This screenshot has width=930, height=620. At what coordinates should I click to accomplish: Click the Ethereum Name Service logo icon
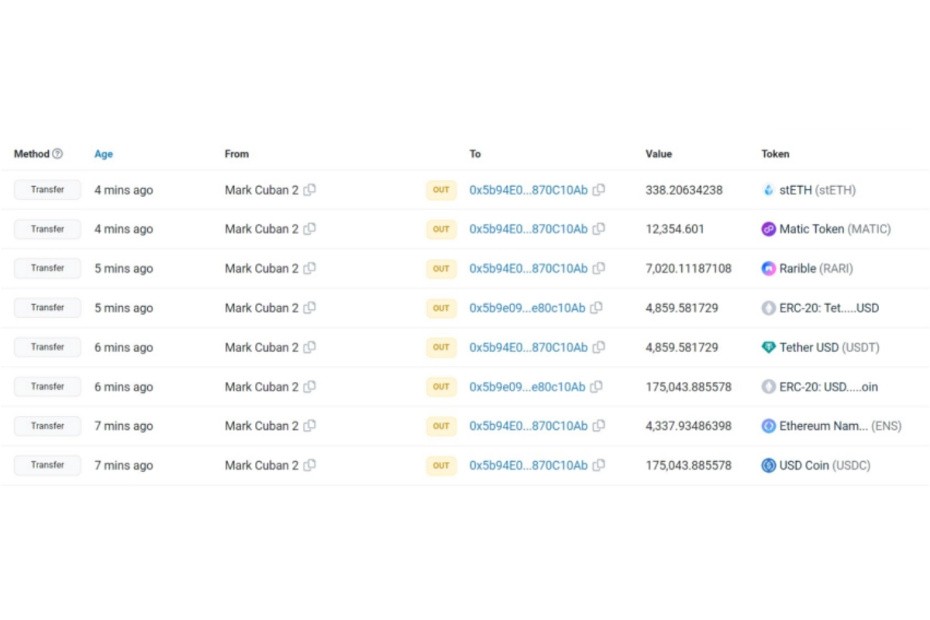768,425
